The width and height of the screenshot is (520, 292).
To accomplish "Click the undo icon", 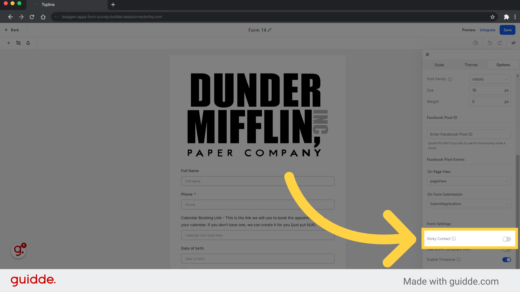I will click(x=490, y=43).
